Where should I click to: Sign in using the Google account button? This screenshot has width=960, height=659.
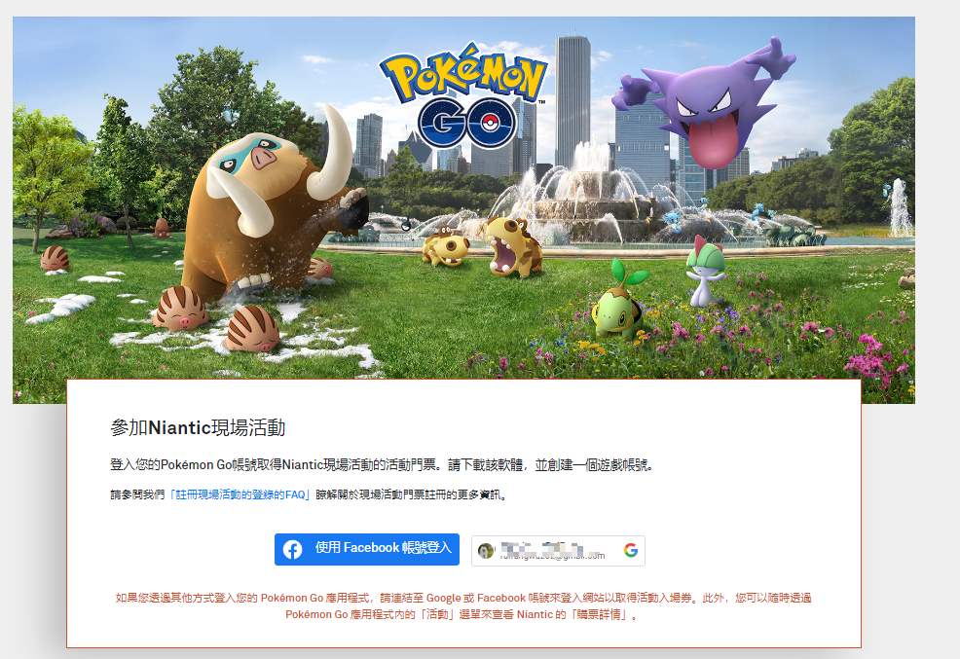pyautogui.click(x=555, y=549)
